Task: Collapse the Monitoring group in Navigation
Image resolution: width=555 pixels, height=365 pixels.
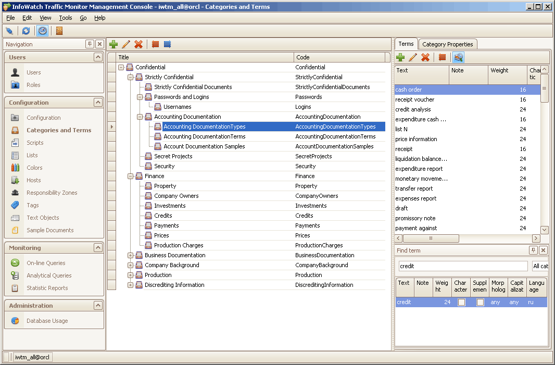Action: [98, 247]
